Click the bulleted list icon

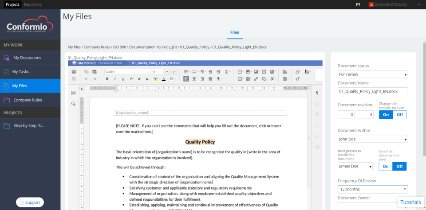[x=187, y=72]
